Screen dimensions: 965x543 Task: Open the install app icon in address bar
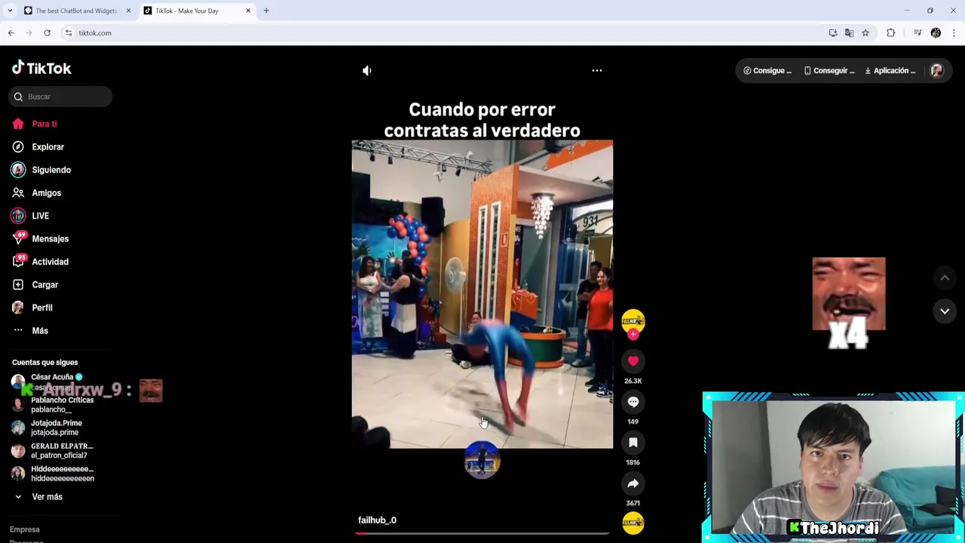(x=833, y=33)
